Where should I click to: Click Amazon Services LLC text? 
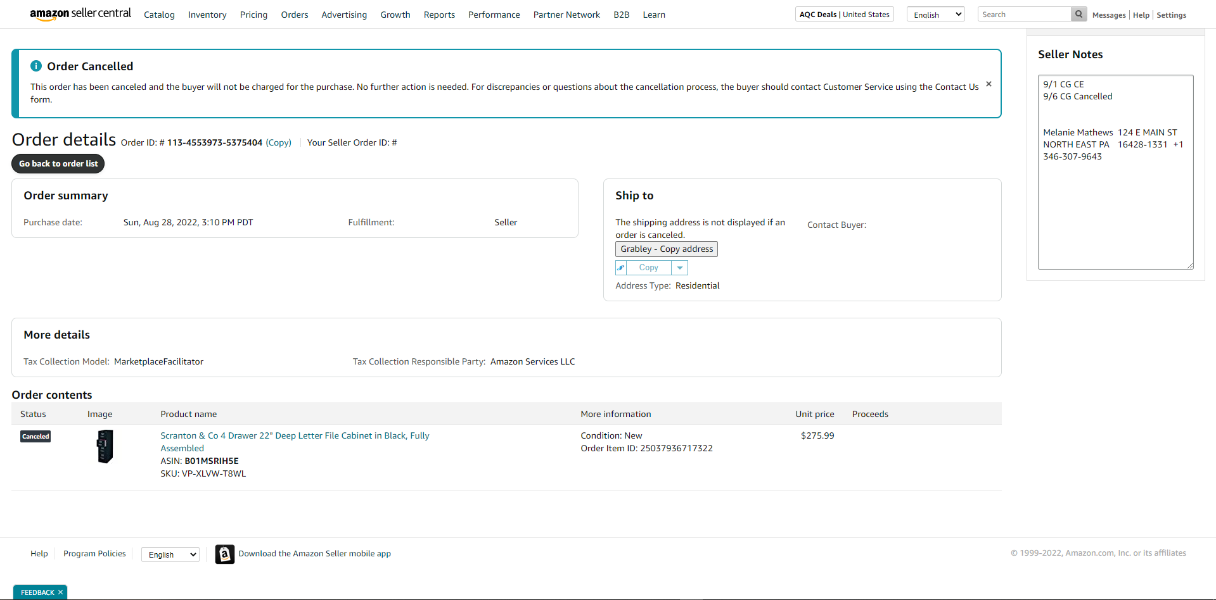click(x=533, y=361)
